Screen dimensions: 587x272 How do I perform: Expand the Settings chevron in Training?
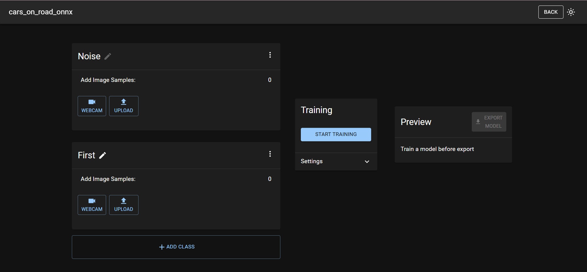[367, 162]
